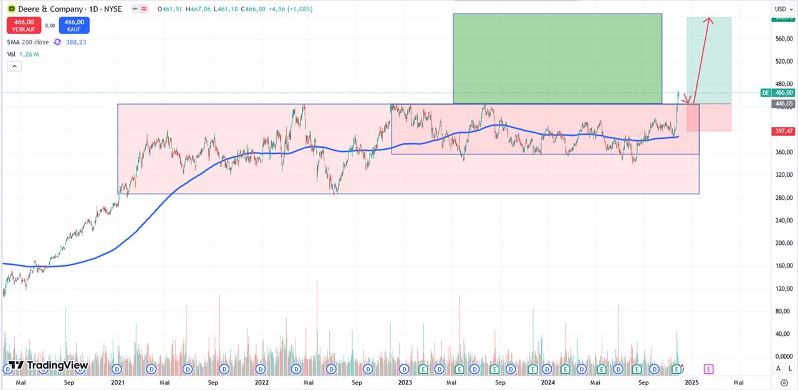Click the leftmost dividend D marker

[x=7, y=369]
